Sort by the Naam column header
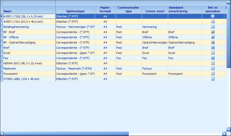Image resolution: width=231 pixels, height=136 pixels. tap(29, 11)
